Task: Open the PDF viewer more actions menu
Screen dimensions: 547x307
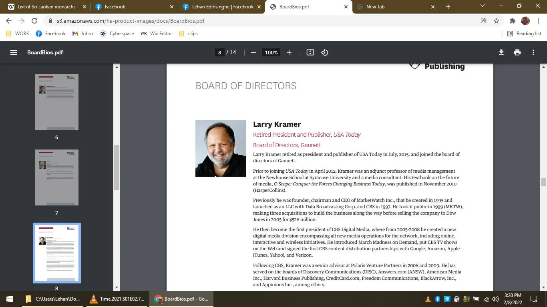Action: click(x=533, y=52)
